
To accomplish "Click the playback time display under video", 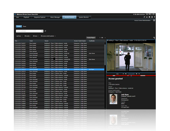I will tap(131, 74).
